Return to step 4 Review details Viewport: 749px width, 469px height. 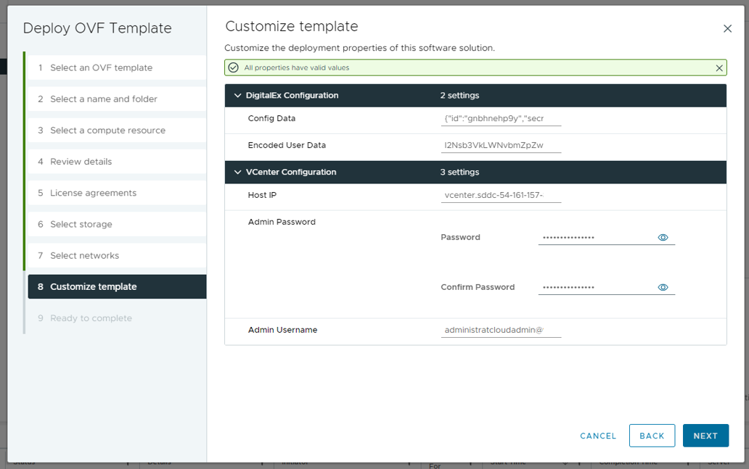click(81, 162)
